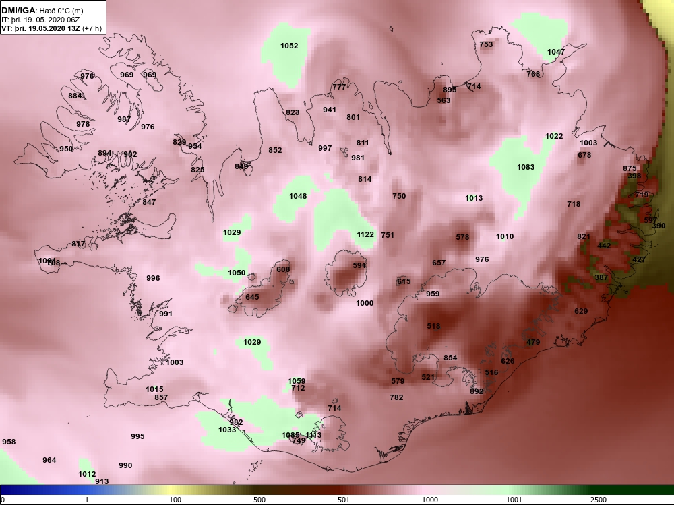Click the 1010 height label
The height and width of the screenshot is (505, 674).
click(505, 236)
